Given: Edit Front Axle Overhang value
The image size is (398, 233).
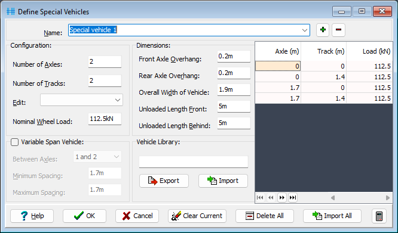Looking at the screenshot, I should click(x=234, y=57).
